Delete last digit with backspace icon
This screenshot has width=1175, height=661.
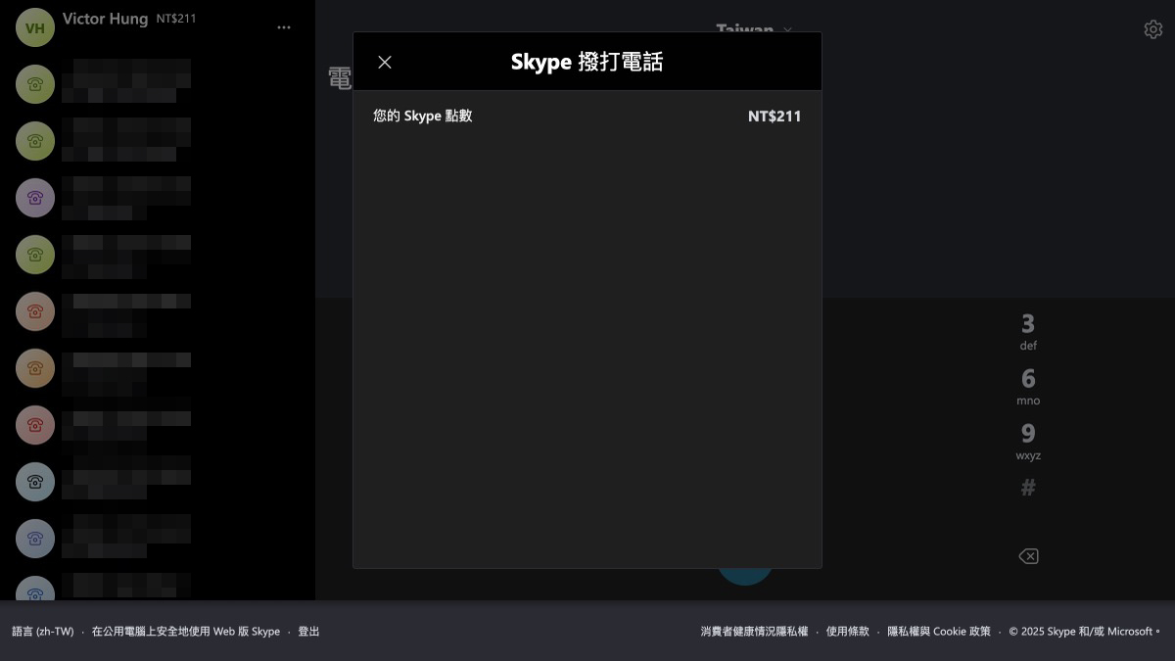(1028, 556)
